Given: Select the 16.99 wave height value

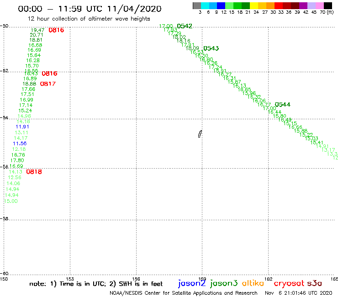Looking at the screenshot, I should click(x=26, y=100).
